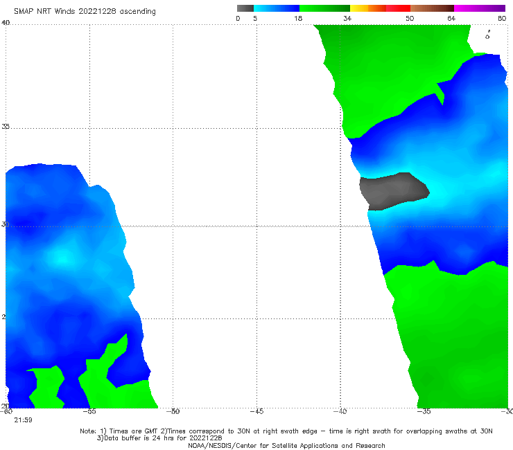
Task: Click the color bar label "50"
Action: pyautogui.click(x=410, y=19)
